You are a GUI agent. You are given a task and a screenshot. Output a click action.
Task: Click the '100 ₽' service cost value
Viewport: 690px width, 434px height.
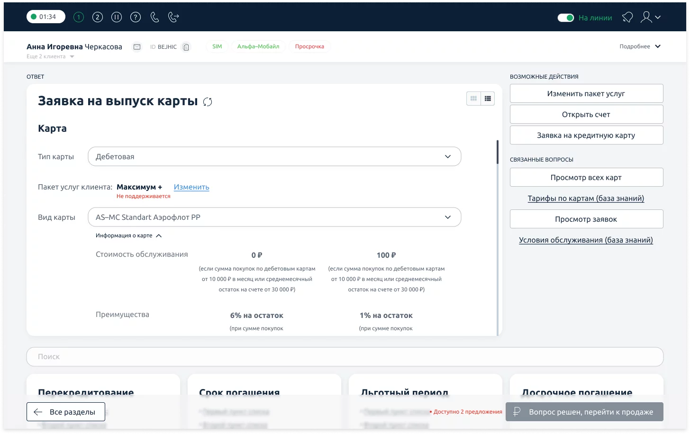[x=386, y=255]
